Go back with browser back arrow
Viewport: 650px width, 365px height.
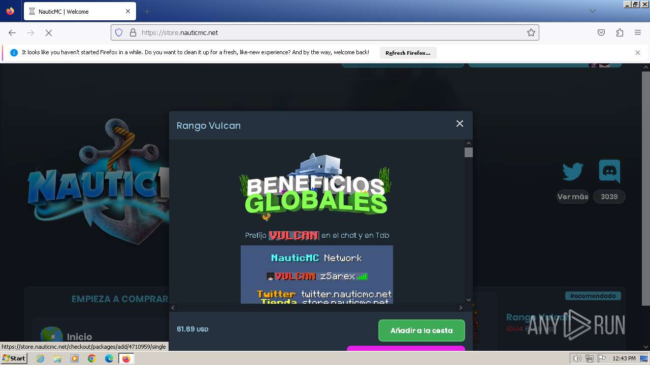click(12, 32)
